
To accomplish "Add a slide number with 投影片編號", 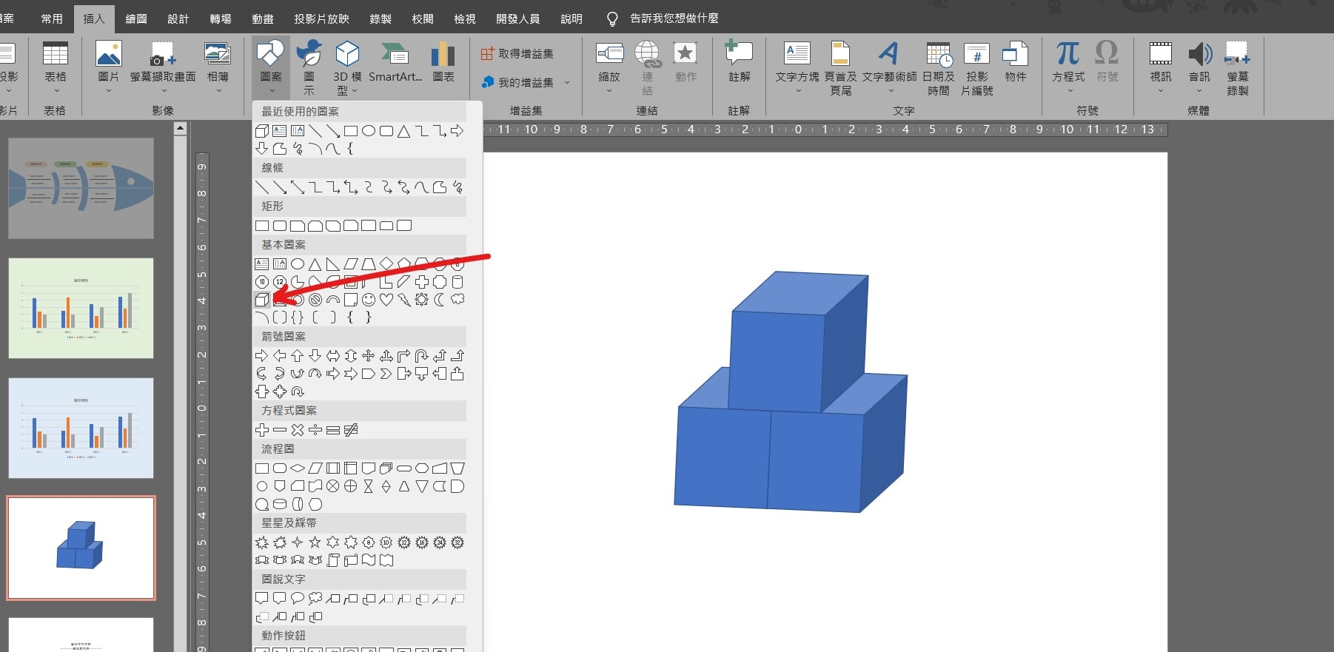I will tap(976, 68).
